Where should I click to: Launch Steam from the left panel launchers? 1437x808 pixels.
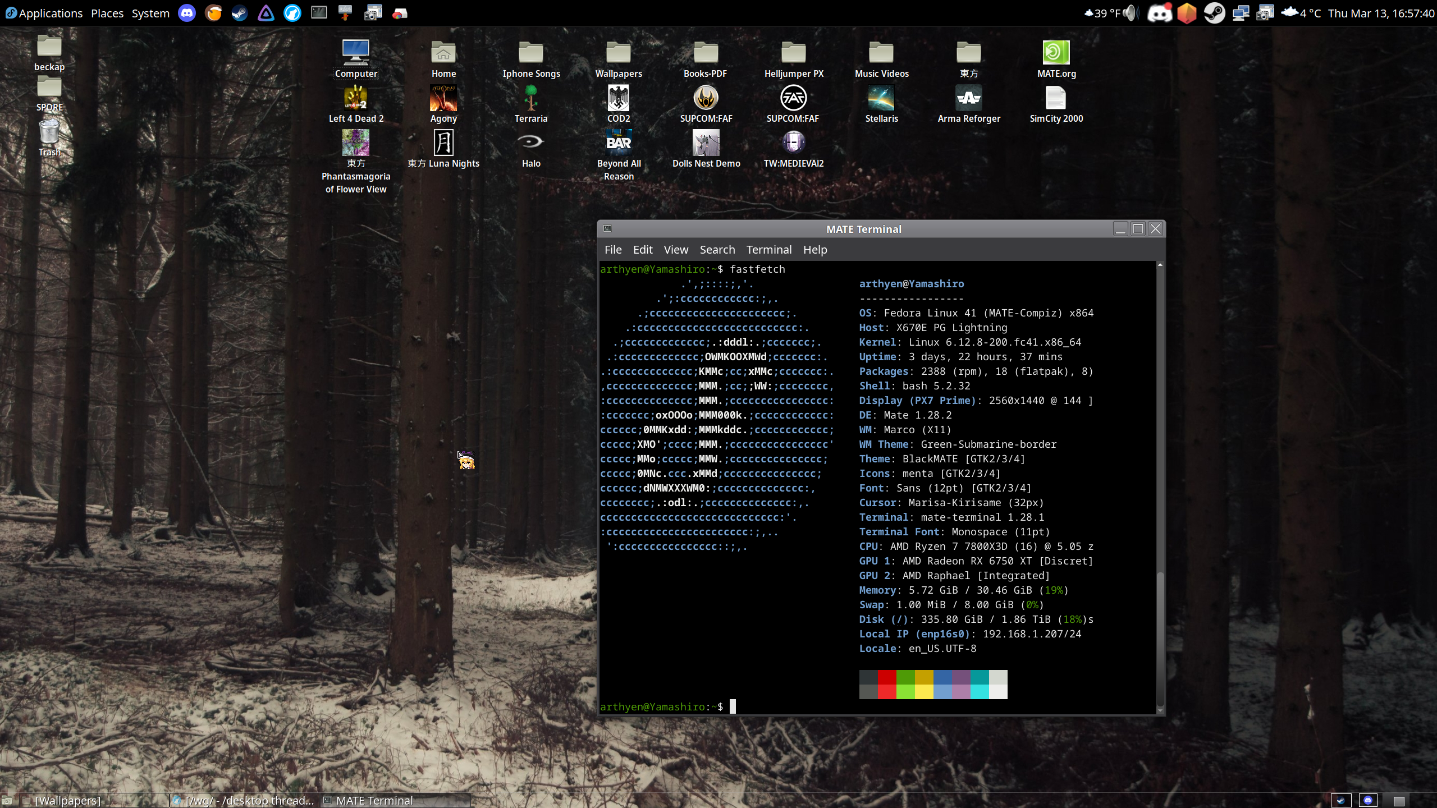coord(240,13)
